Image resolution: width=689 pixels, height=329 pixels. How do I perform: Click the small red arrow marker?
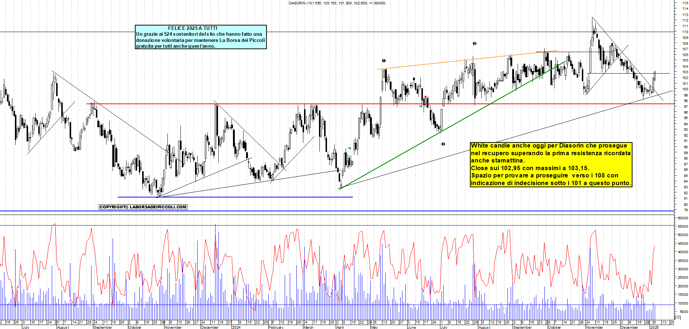point(426,97)
